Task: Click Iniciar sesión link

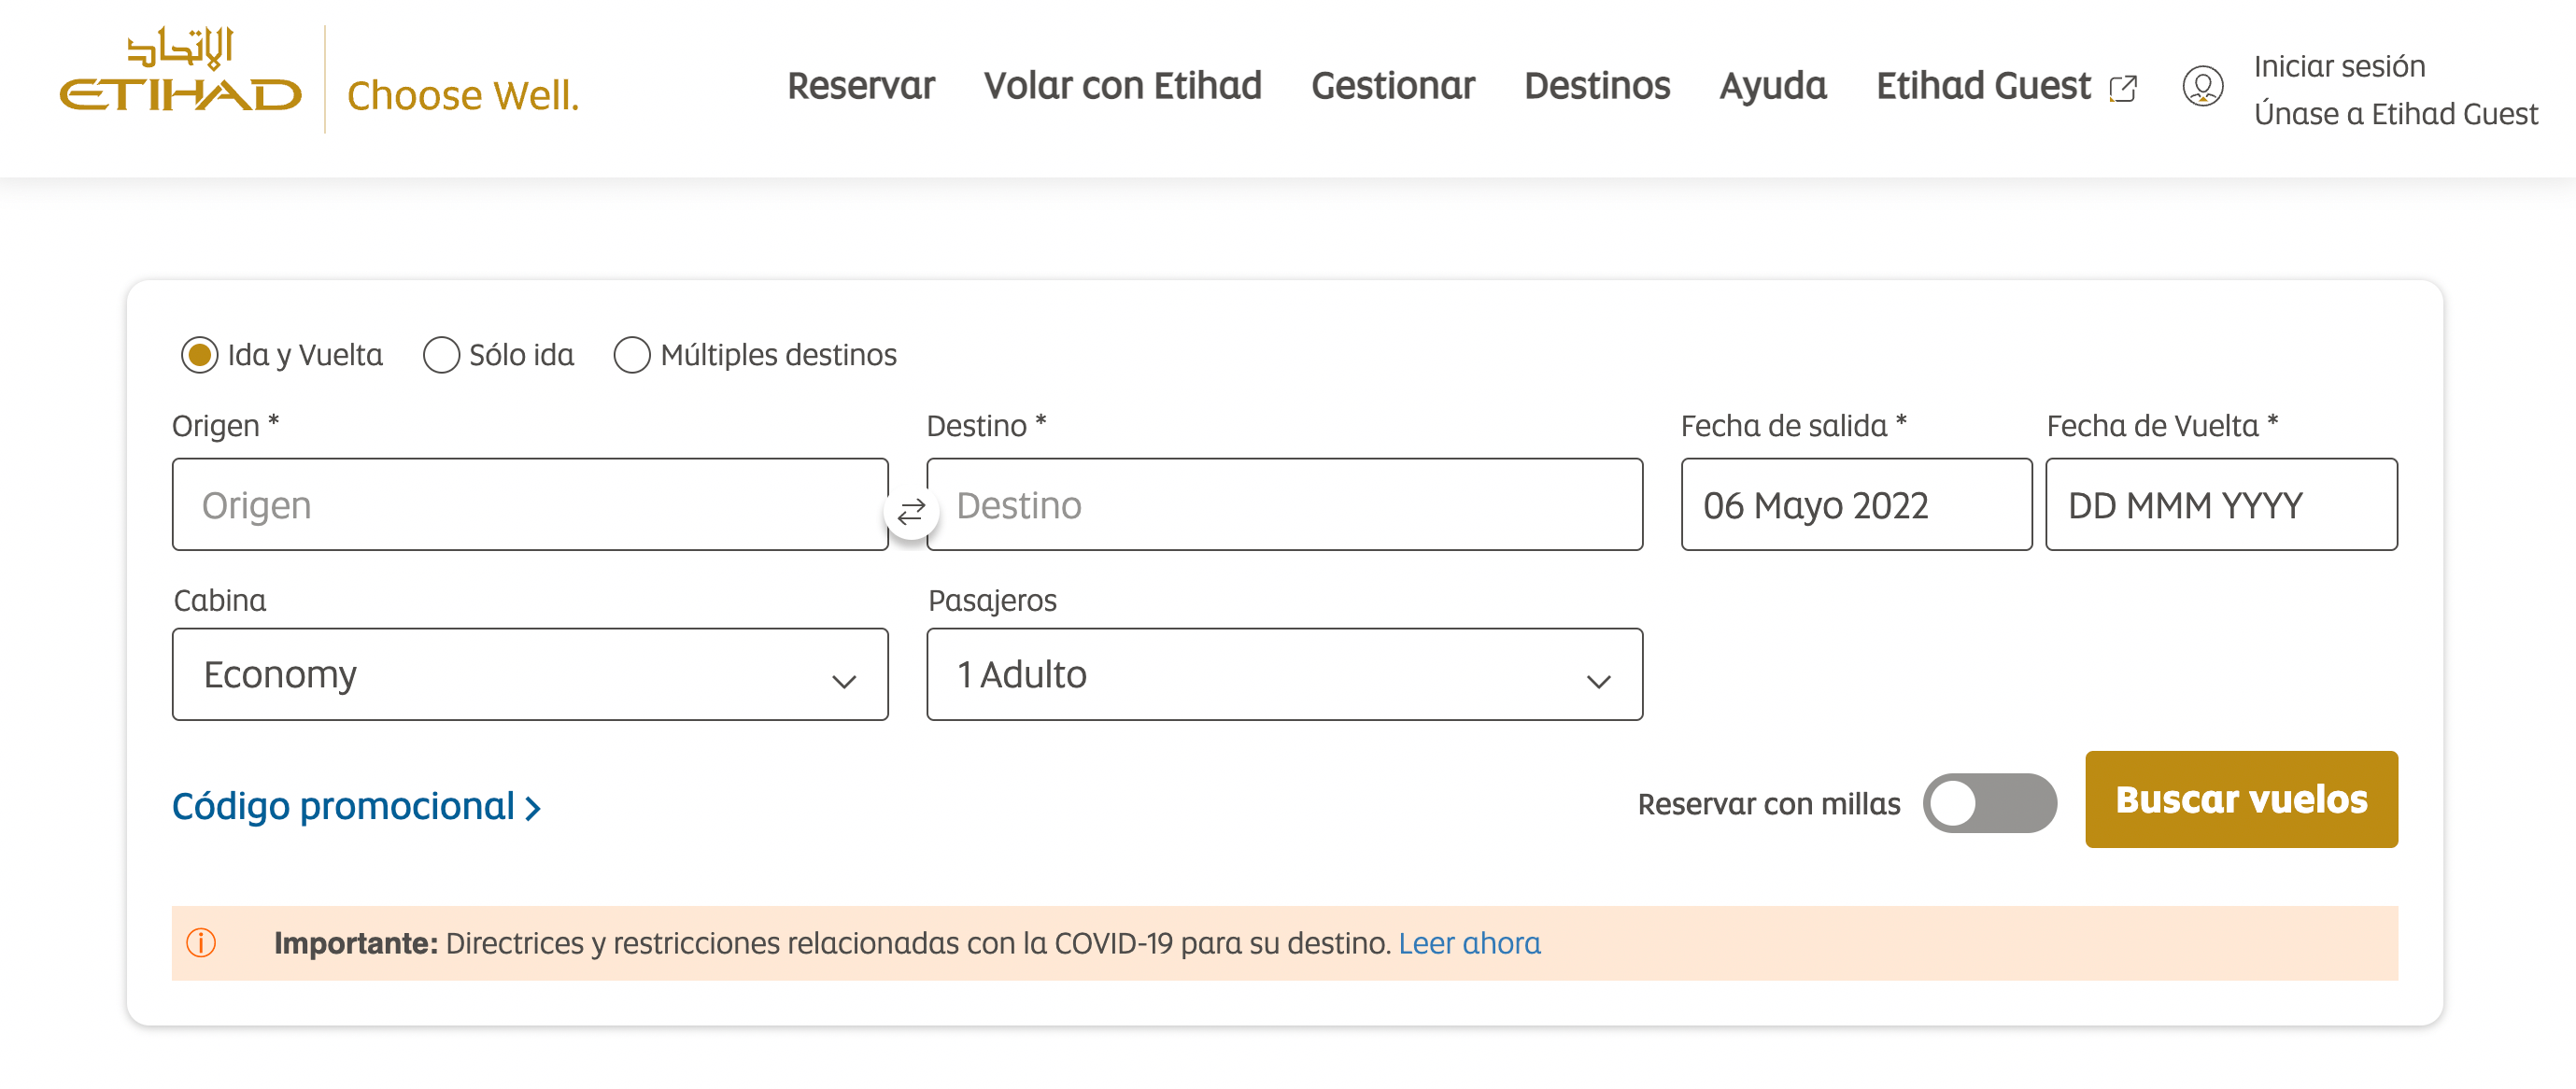Action: click(2339, 66)
